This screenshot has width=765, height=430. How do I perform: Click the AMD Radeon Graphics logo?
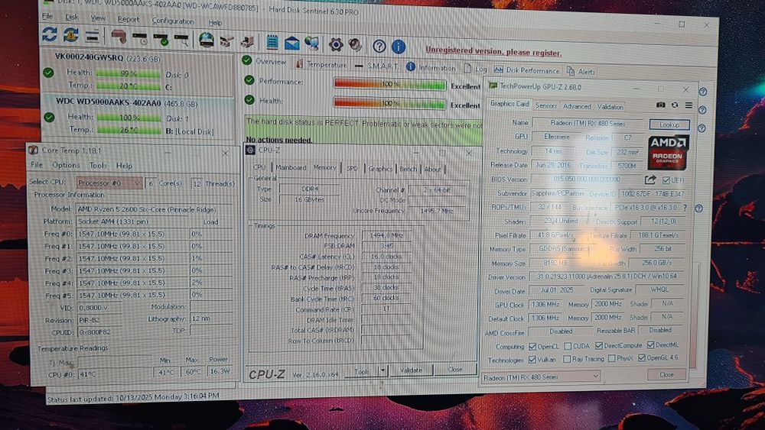[x=668, y=153]
